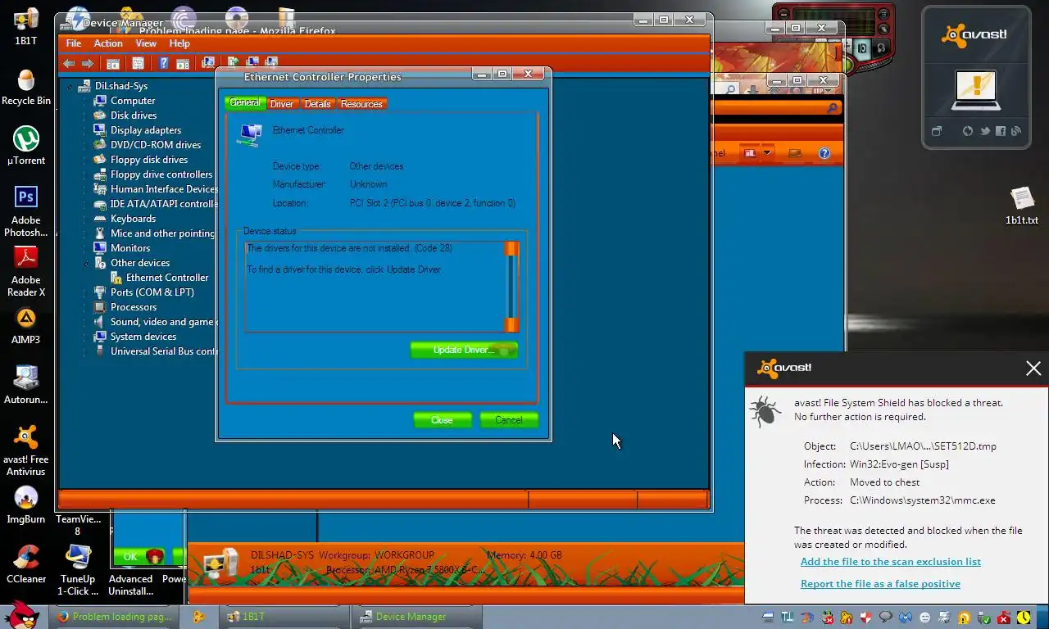Image resolution: width=1049 pixels, height=629 pixels.
Task: Click the Angry Birds start button
Action: [x=22, y=616]
